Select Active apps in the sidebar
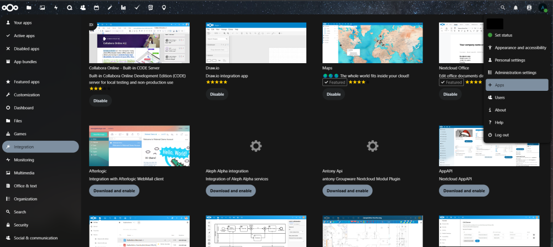553x247 pixels. 40,35
